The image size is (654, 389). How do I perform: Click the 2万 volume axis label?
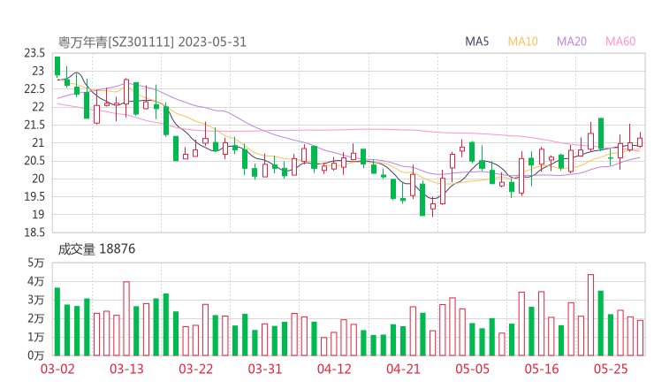36,319
